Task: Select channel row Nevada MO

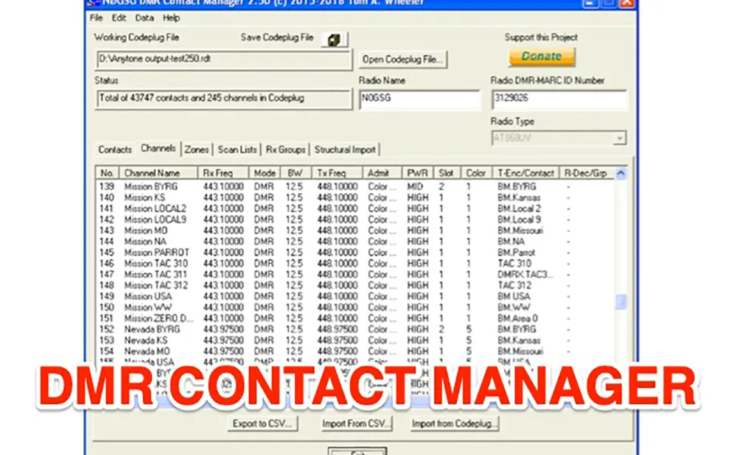Action: click(x=355, y=351)
